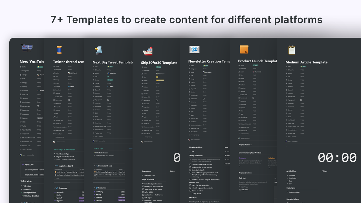The height and width of the screenshot is (203, 361).
Task: Click the movie camera icon on the YouTube template
Action: pyautogui.click(x=26, y=48)
